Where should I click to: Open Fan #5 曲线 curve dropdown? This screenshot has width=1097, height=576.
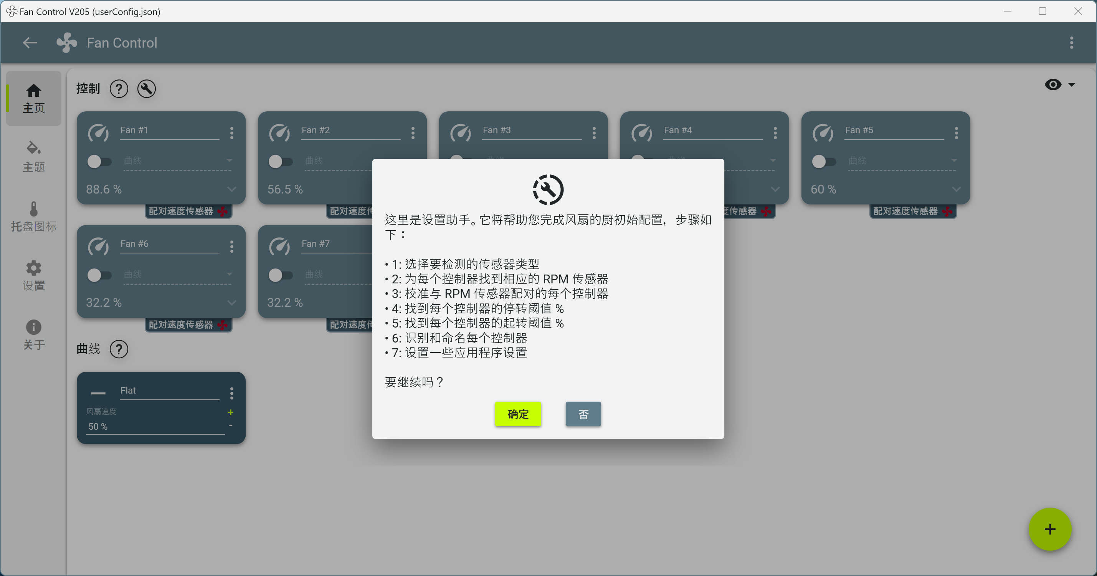902,161
